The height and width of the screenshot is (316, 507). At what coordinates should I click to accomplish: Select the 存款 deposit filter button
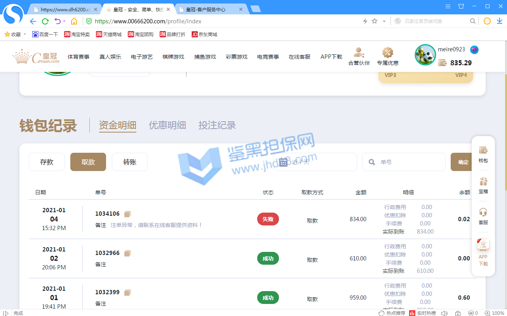47,162
